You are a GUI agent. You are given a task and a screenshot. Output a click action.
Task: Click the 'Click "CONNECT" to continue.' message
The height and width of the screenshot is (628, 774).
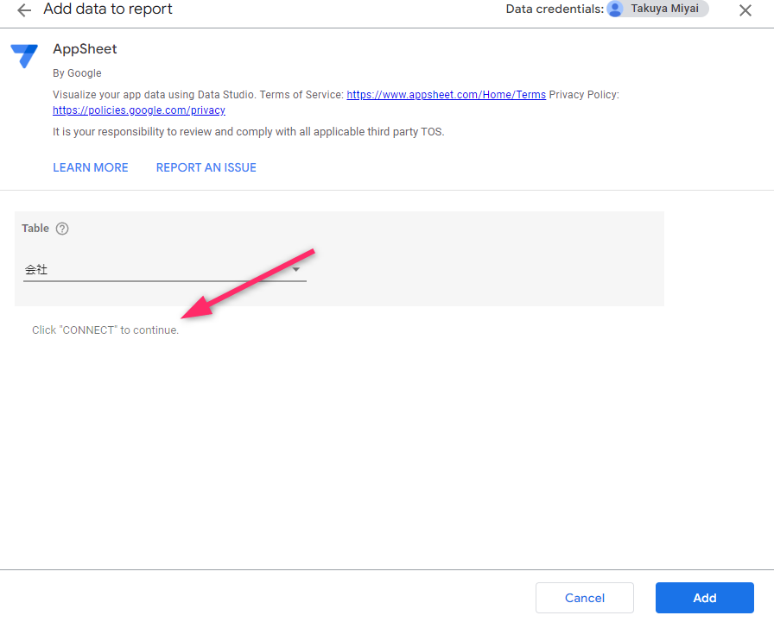tap(105, 330)
